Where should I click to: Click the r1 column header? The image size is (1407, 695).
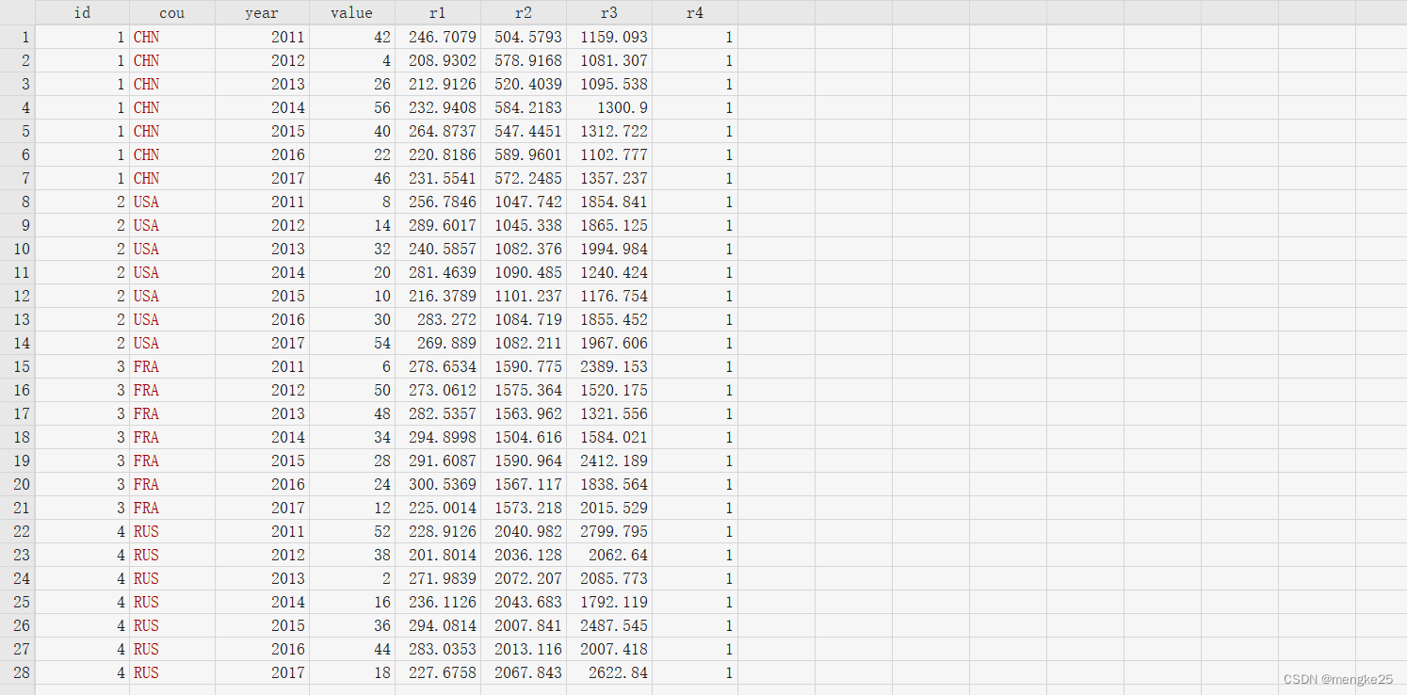438,13
